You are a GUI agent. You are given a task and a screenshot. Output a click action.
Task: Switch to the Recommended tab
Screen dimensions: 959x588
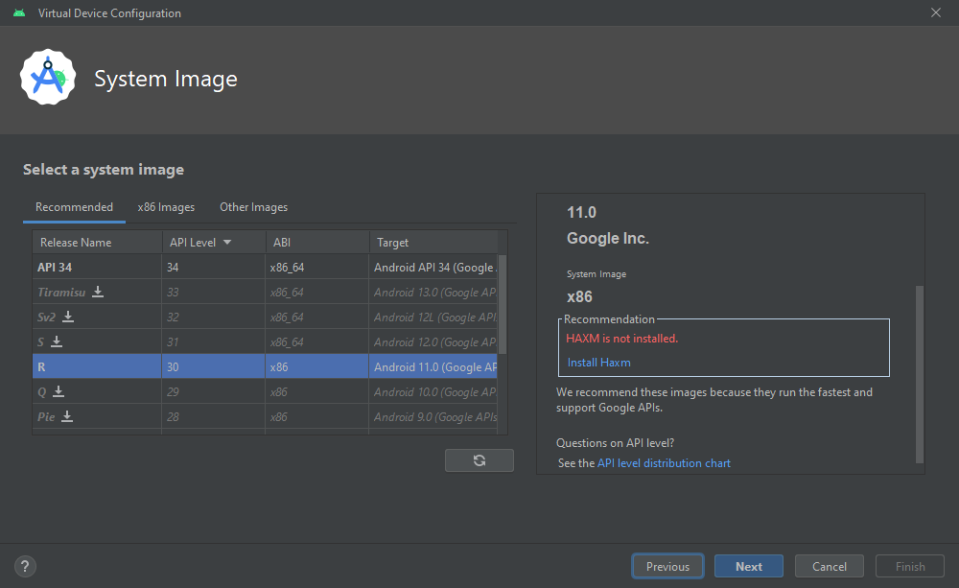click(x=74, y=207)
